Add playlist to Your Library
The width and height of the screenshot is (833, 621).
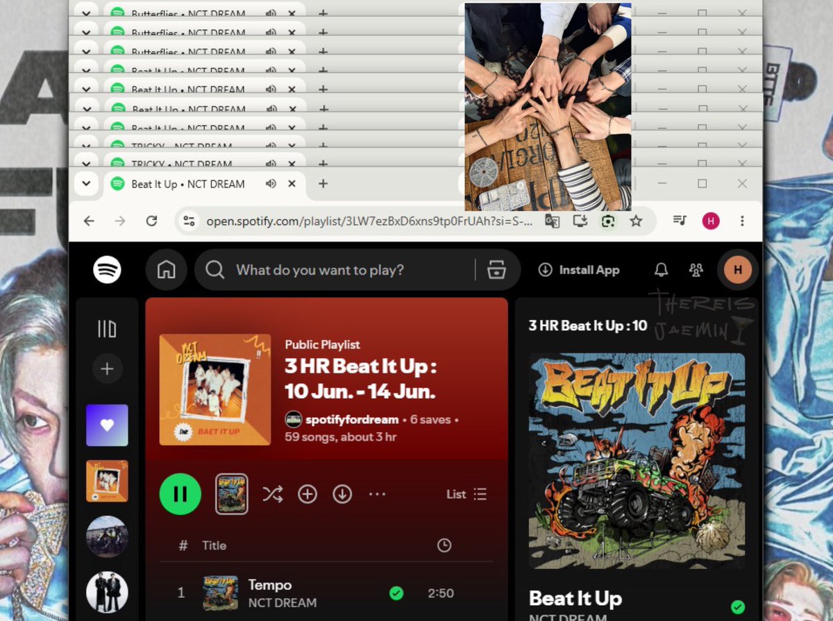tap(308, 494)
